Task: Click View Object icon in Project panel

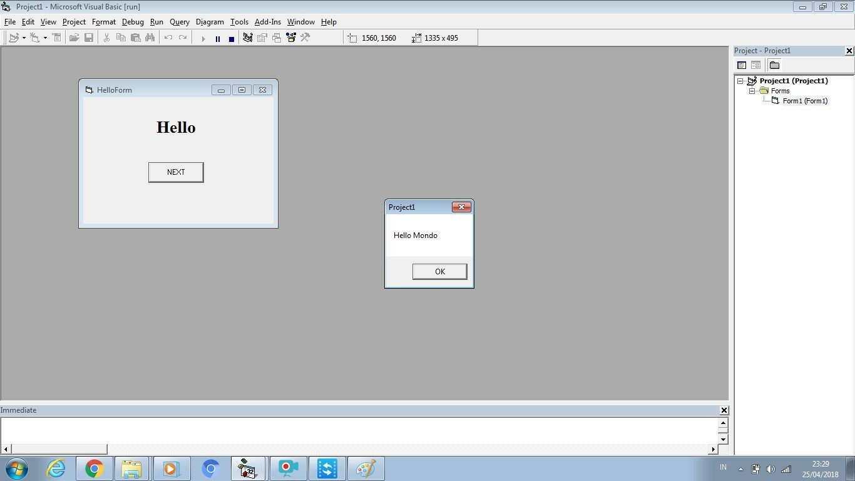Action: click(x=755, y=65)
